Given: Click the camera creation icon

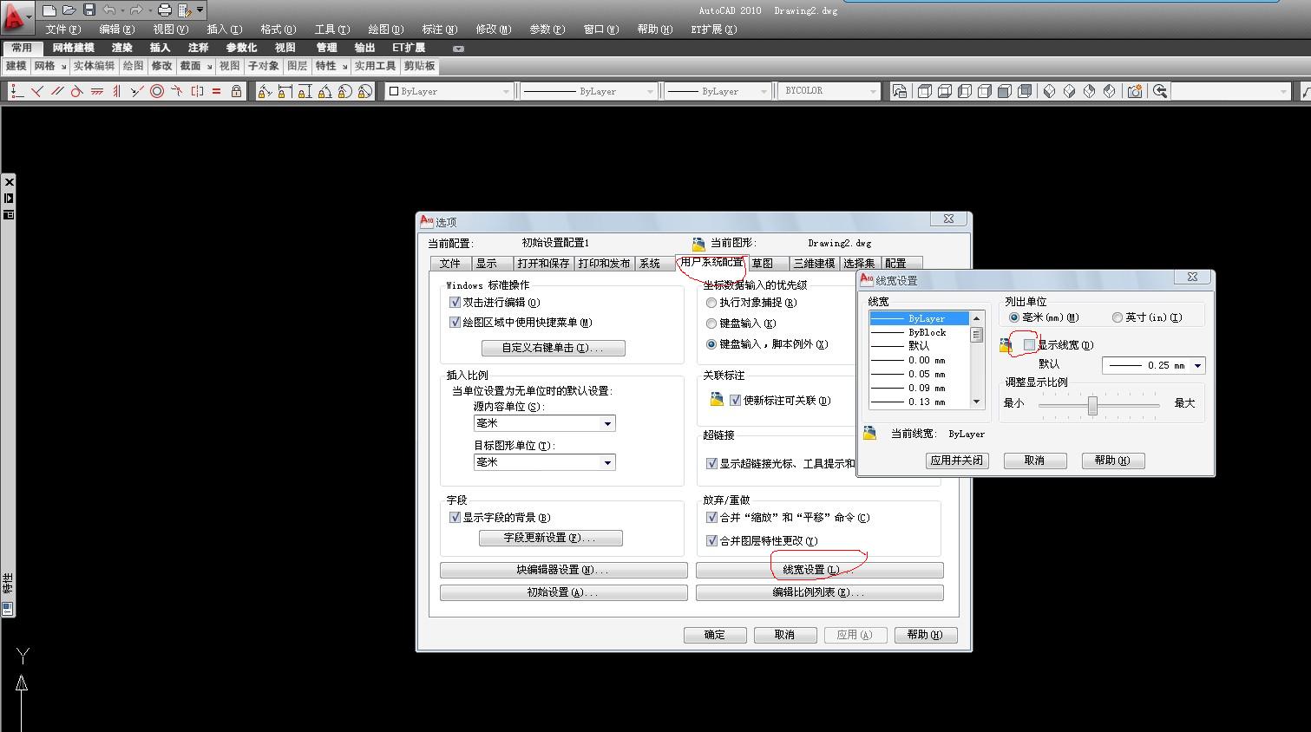Looking at the screenshot, I should 1135,91.
